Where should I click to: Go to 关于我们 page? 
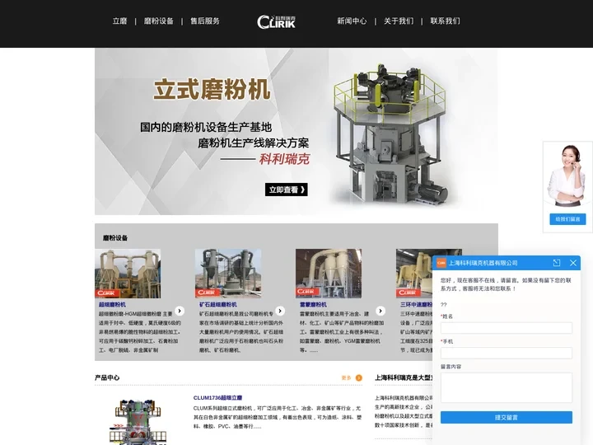point(399,21)
